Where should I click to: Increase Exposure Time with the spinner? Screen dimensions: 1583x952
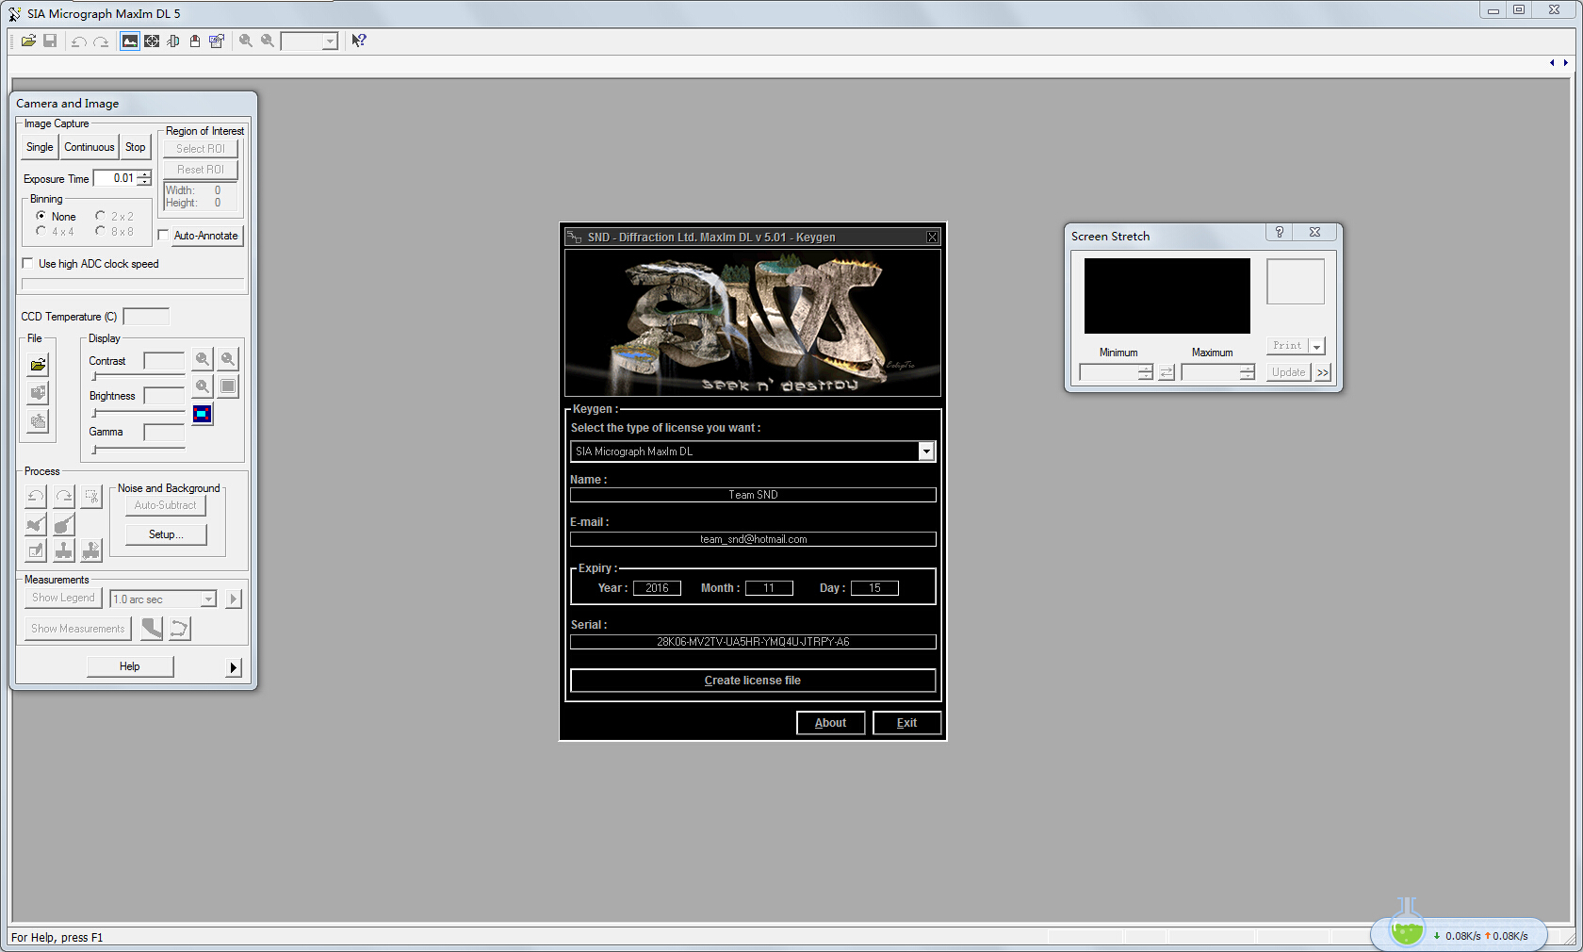point(143,174)
